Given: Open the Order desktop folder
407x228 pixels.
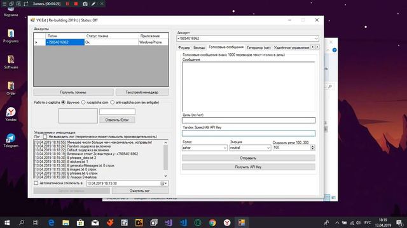Looking at the screenshot, I should point(11,88).
